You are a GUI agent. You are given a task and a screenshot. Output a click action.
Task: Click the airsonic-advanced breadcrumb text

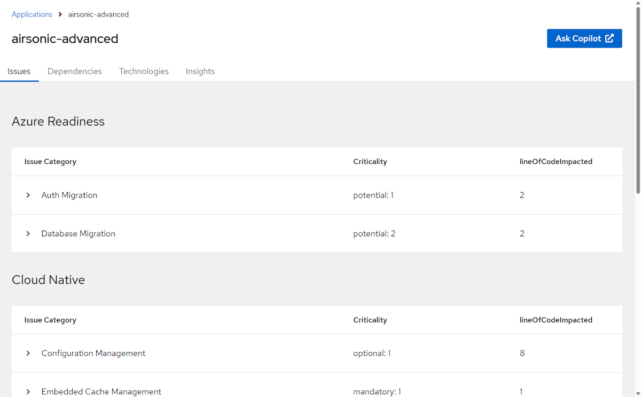click(x=98, y=14)
